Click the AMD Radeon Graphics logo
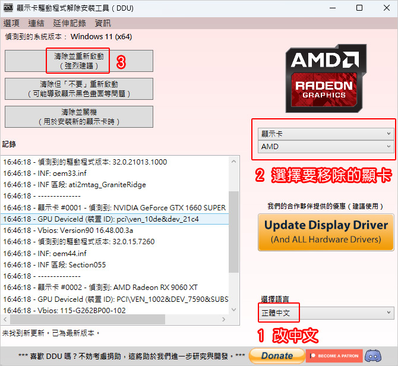The image size is (398, 366). pyautogui.click(x=326, y=78)
